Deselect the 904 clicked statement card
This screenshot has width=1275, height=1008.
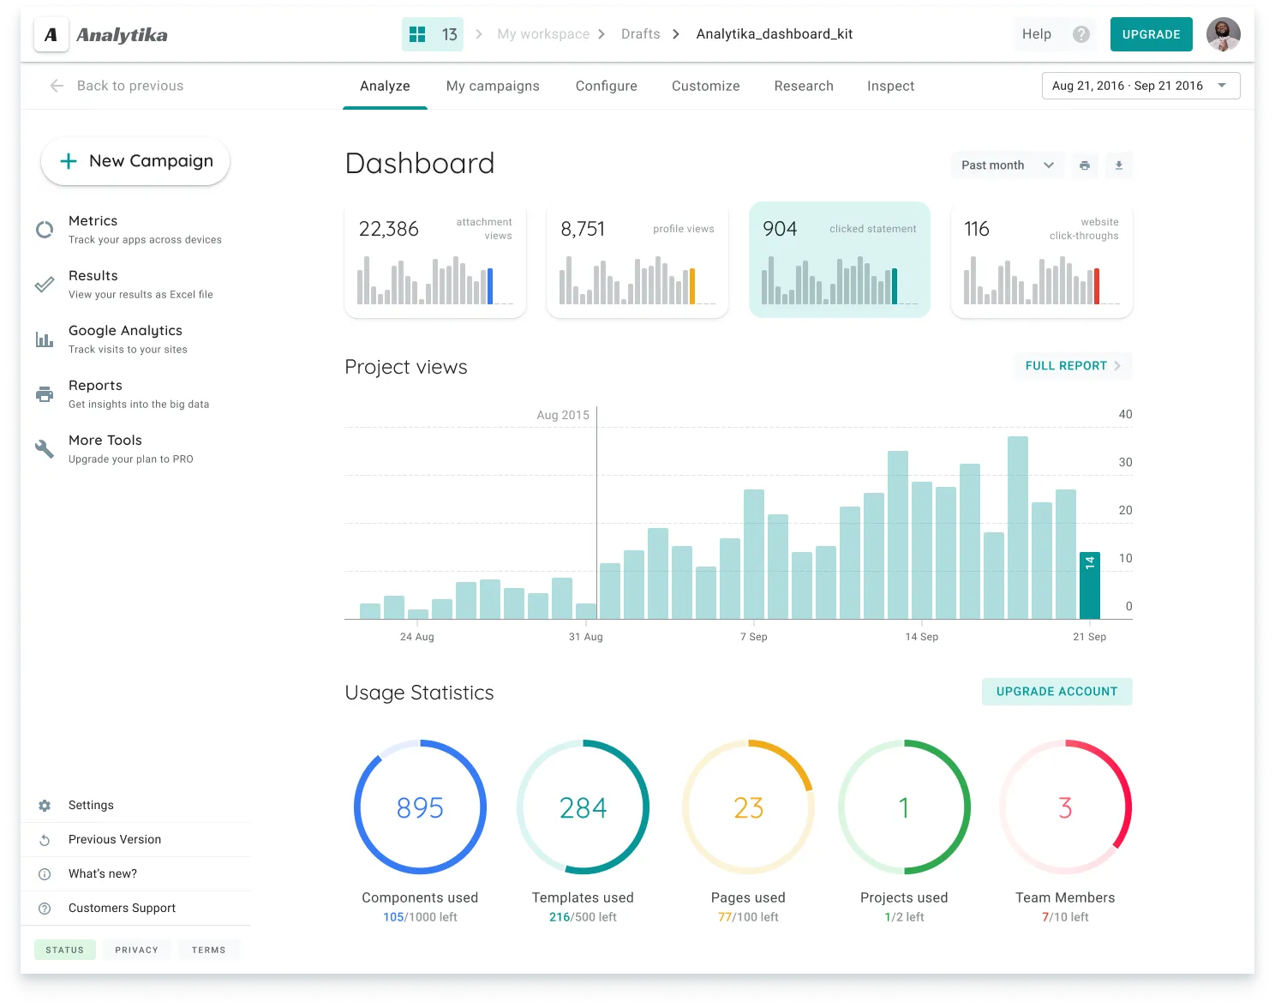coord(839,259)
